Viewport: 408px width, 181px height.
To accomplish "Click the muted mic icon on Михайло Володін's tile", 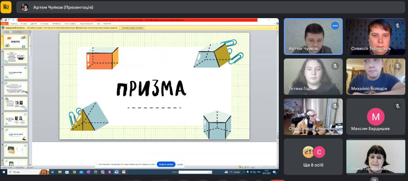I will point(397,66).
